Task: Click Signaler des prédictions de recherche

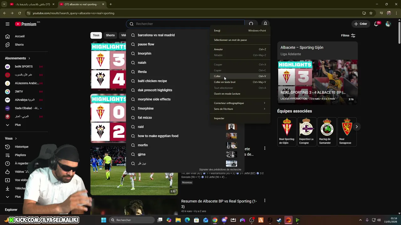Action: (x=220, y=169)
